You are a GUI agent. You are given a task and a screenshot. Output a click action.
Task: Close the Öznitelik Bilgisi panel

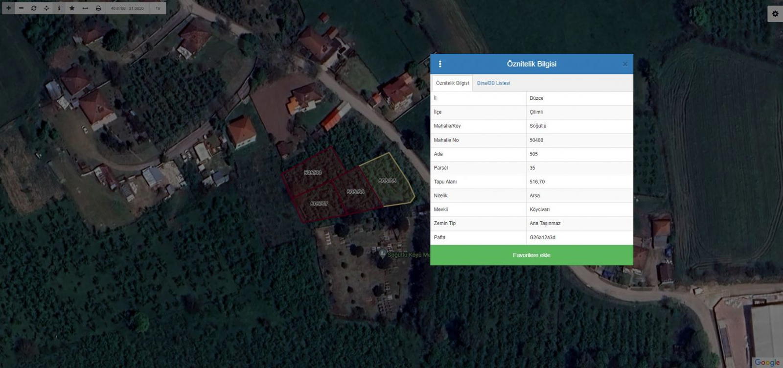(624, 64)
